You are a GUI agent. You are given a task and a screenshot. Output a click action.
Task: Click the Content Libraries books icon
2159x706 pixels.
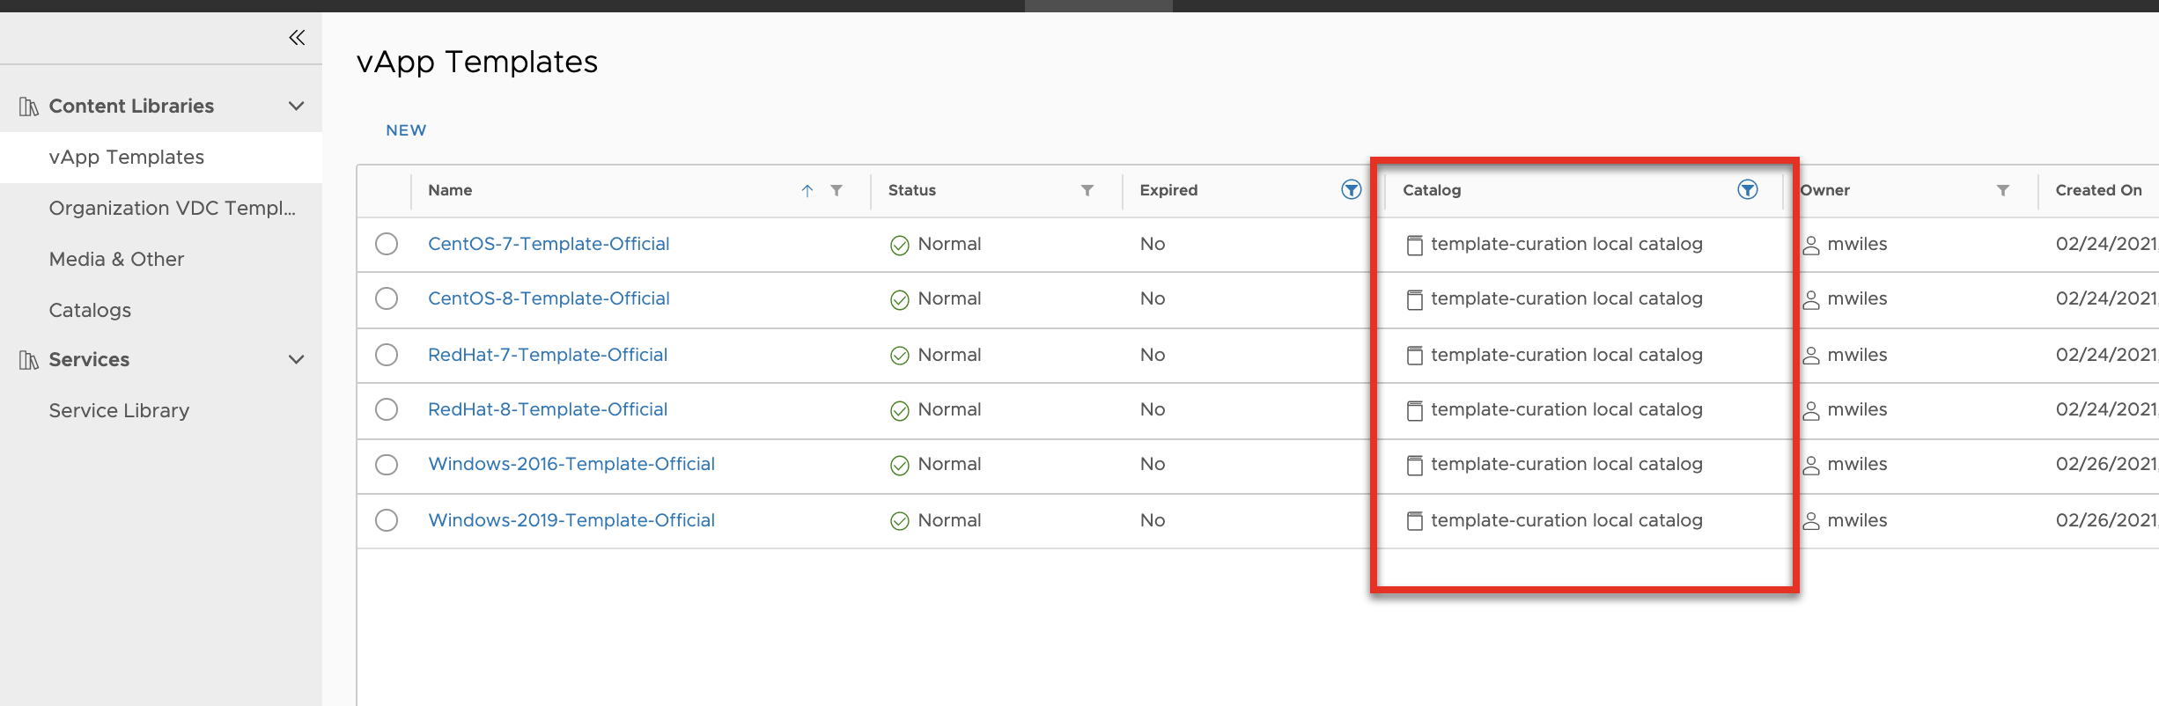pyautogui.click(x=29, y=107)
